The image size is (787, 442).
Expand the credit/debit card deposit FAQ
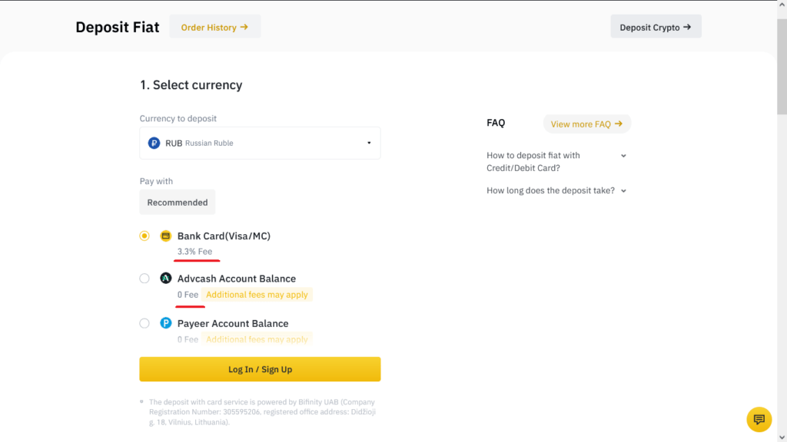coord(623,156)
